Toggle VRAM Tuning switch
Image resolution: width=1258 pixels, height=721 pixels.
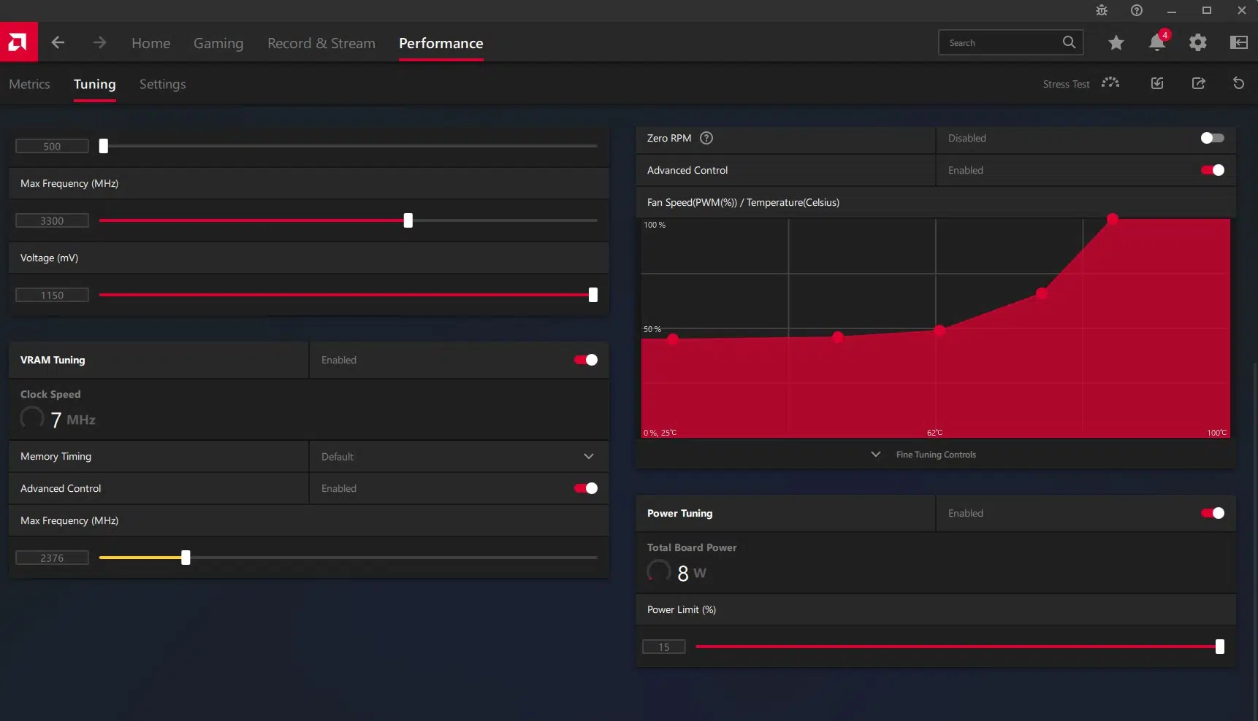(x=586, y=360)
